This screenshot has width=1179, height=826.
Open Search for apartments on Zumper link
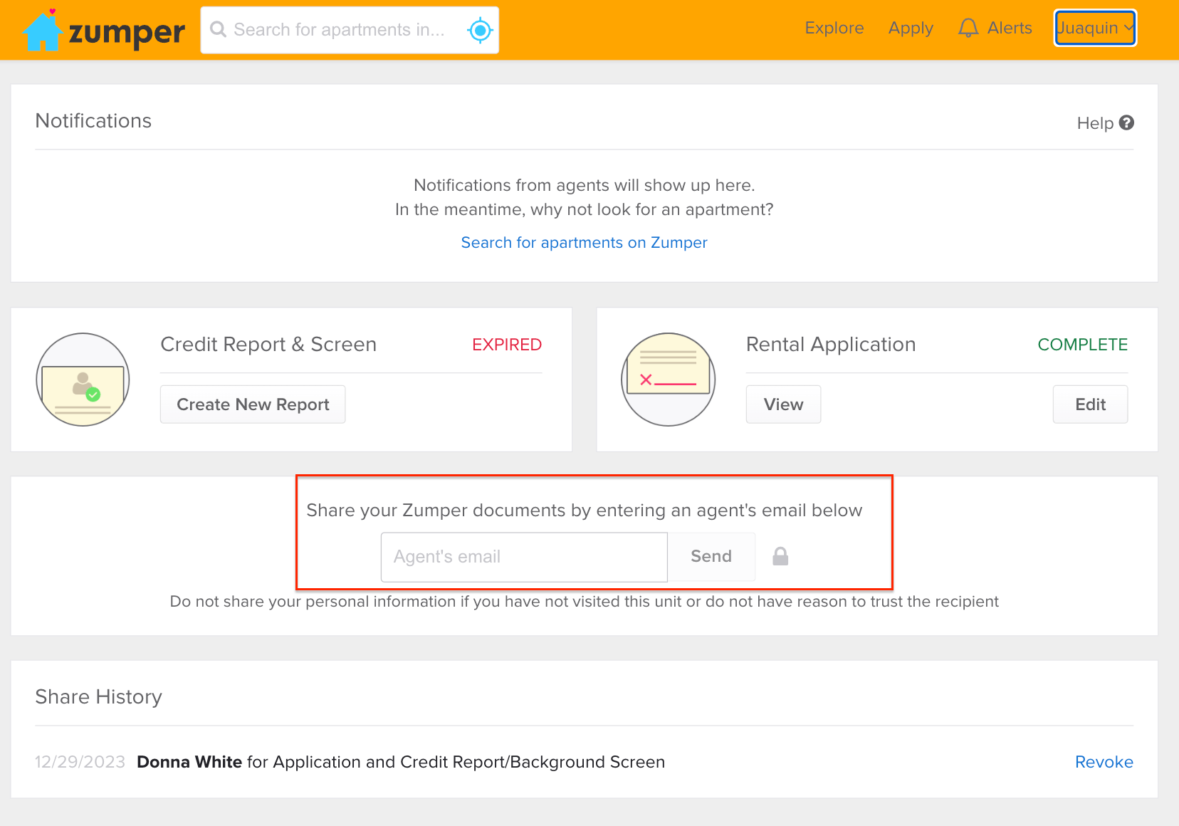pos(584,242)
